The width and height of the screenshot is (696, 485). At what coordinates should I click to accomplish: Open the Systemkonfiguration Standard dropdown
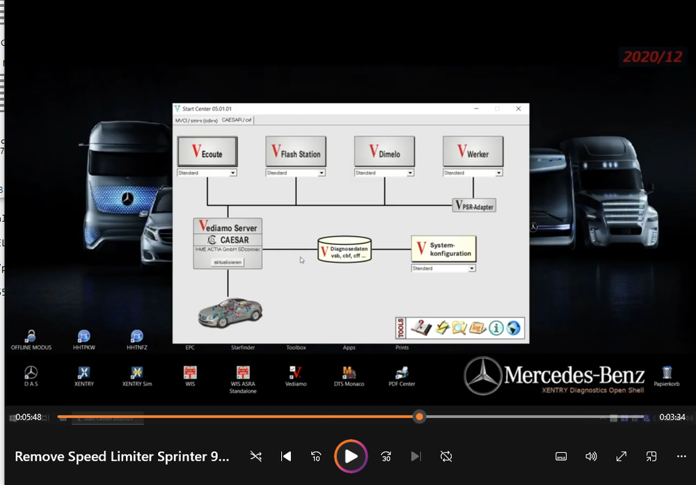[x=471, y=269]
